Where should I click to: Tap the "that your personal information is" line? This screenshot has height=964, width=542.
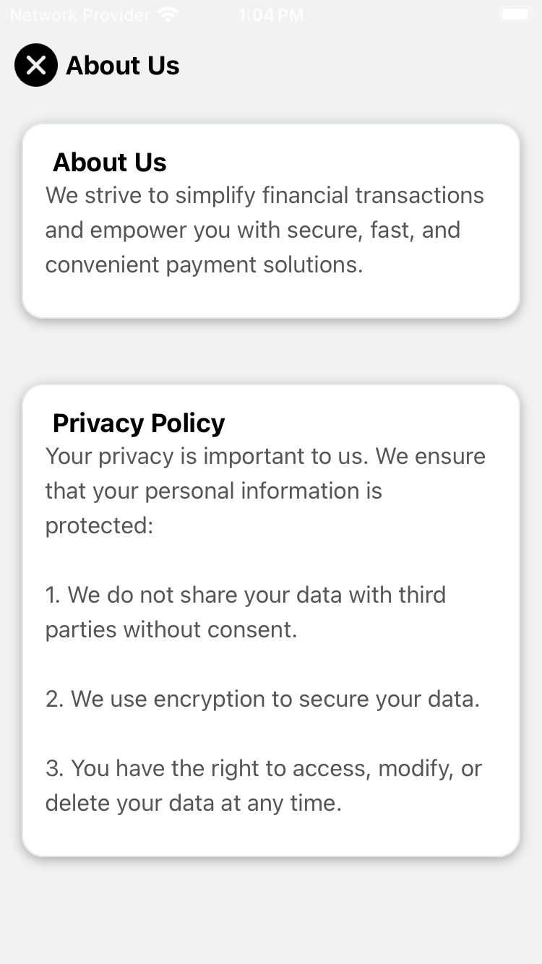coord(214,491)
